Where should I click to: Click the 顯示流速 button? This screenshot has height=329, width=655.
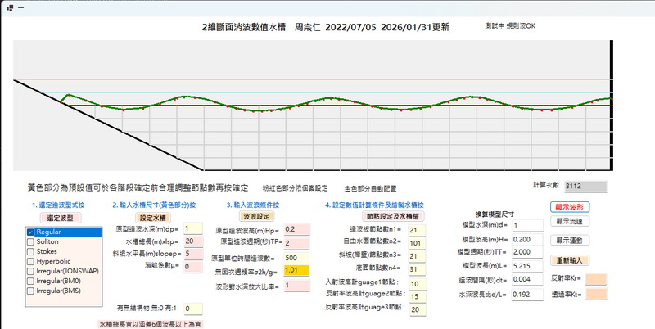coord(571,221)
